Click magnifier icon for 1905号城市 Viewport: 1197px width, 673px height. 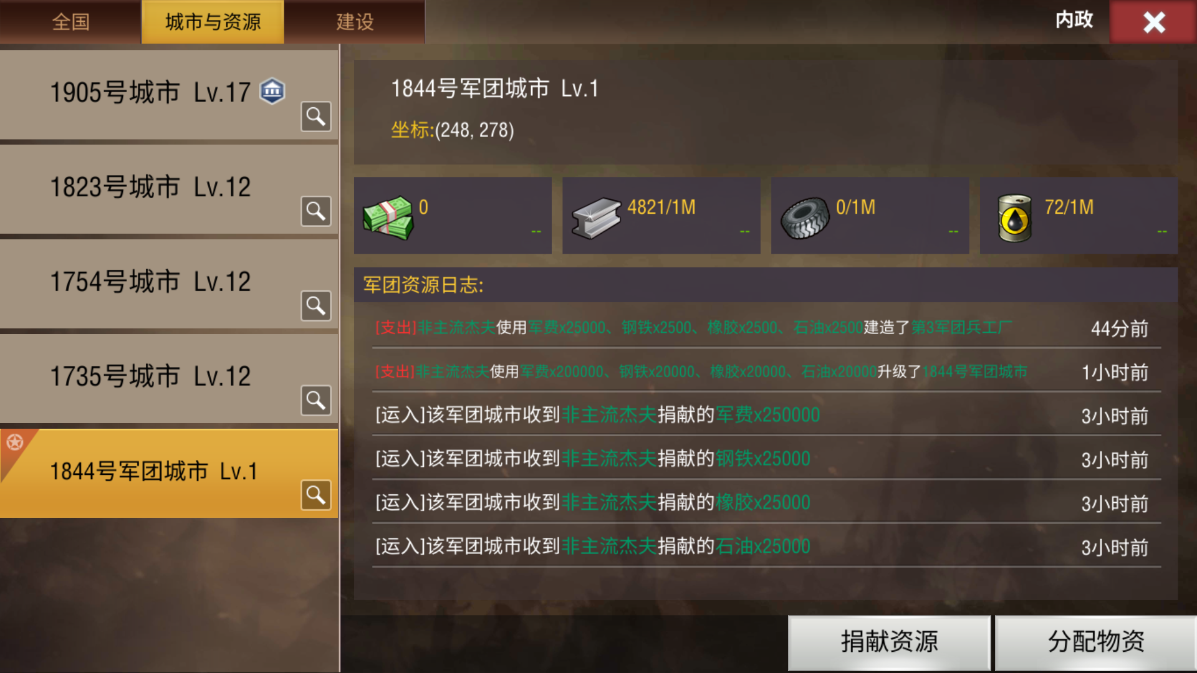click(x=316, y=117)
